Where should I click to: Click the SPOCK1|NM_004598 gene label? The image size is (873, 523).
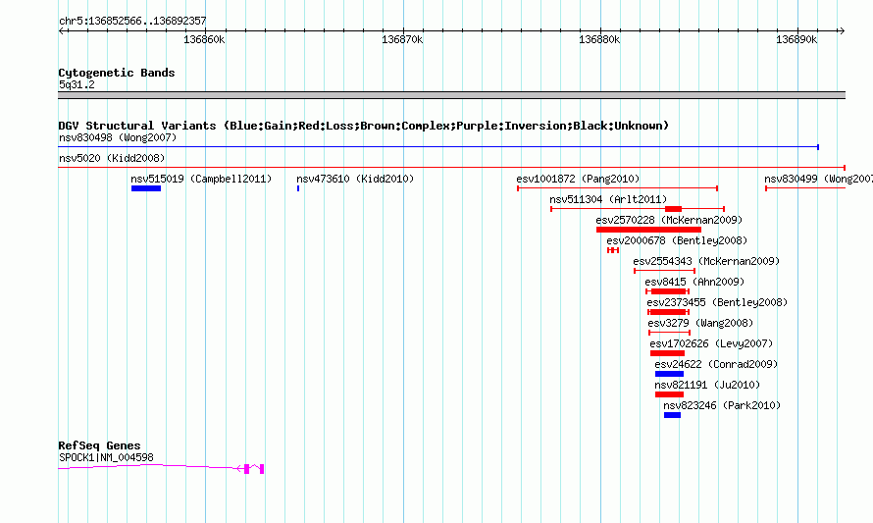coord(106,458)
